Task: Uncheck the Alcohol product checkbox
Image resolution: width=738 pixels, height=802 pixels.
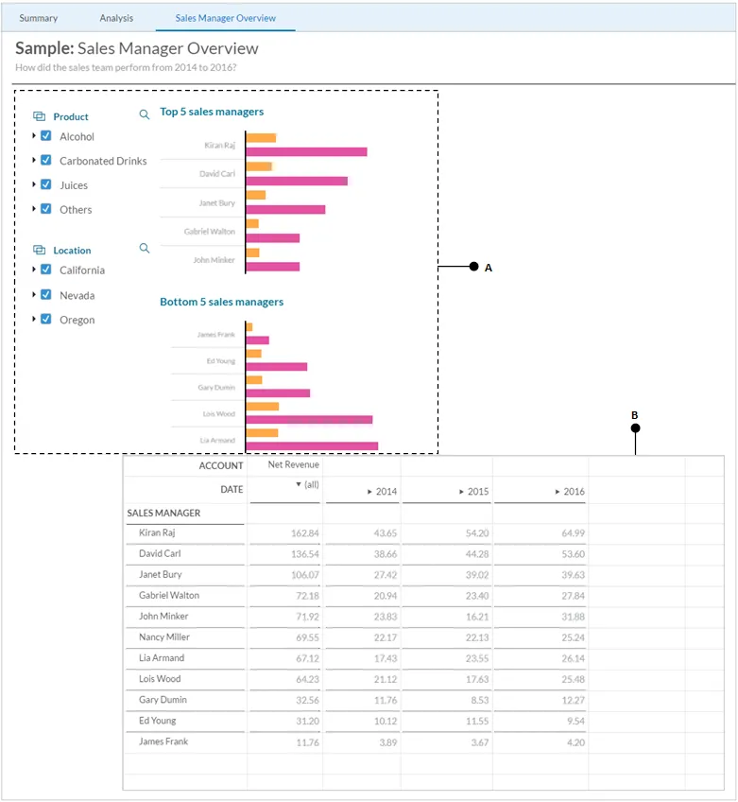Action: click(45, 136)
